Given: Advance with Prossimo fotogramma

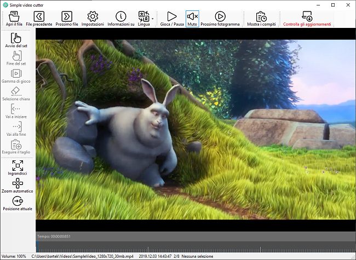Looking at the screenshot, I should [x=220, y=19].
